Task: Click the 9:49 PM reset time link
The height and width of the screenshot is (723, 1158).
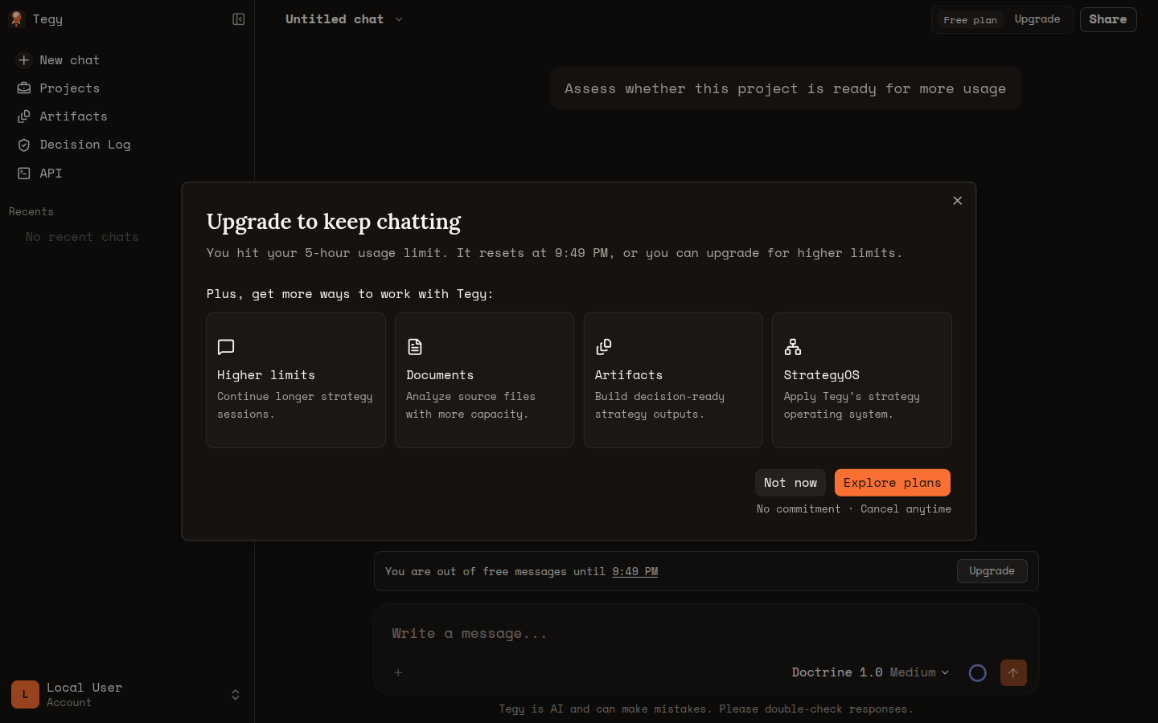Action: pyautogui.click(x=635, y=572)
